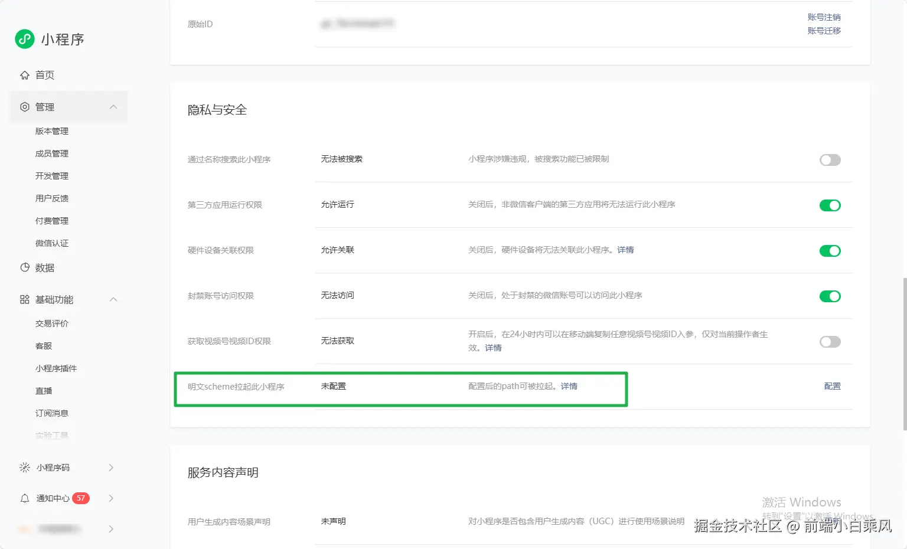Go to 首页 in sidebar
Viewport: 907px width, 549px height.
point(45,75)
